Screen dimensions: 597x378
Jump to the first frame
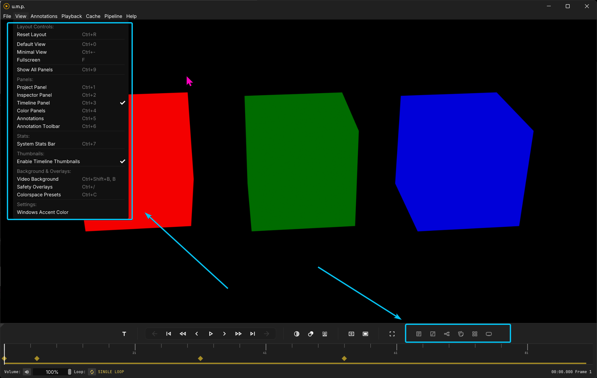[169, 334]
